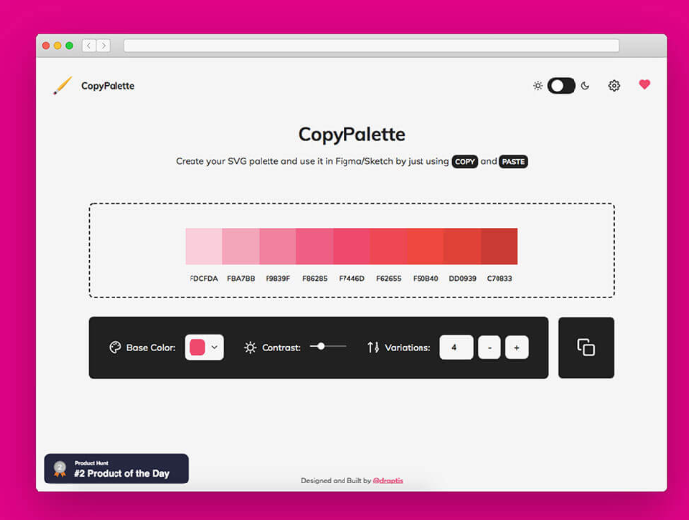689x520 pixels.
Task: Copy palette using the copy icon button
Action: tap(586, 347)
